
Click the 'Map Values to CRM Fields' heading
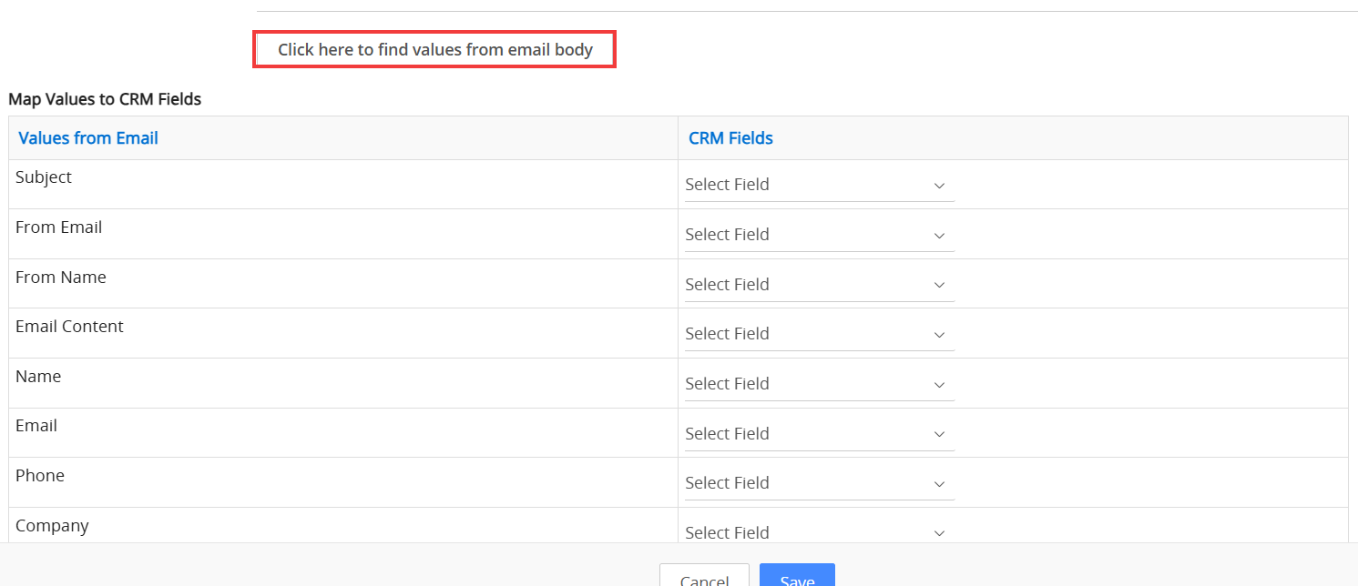coord(105,99)
